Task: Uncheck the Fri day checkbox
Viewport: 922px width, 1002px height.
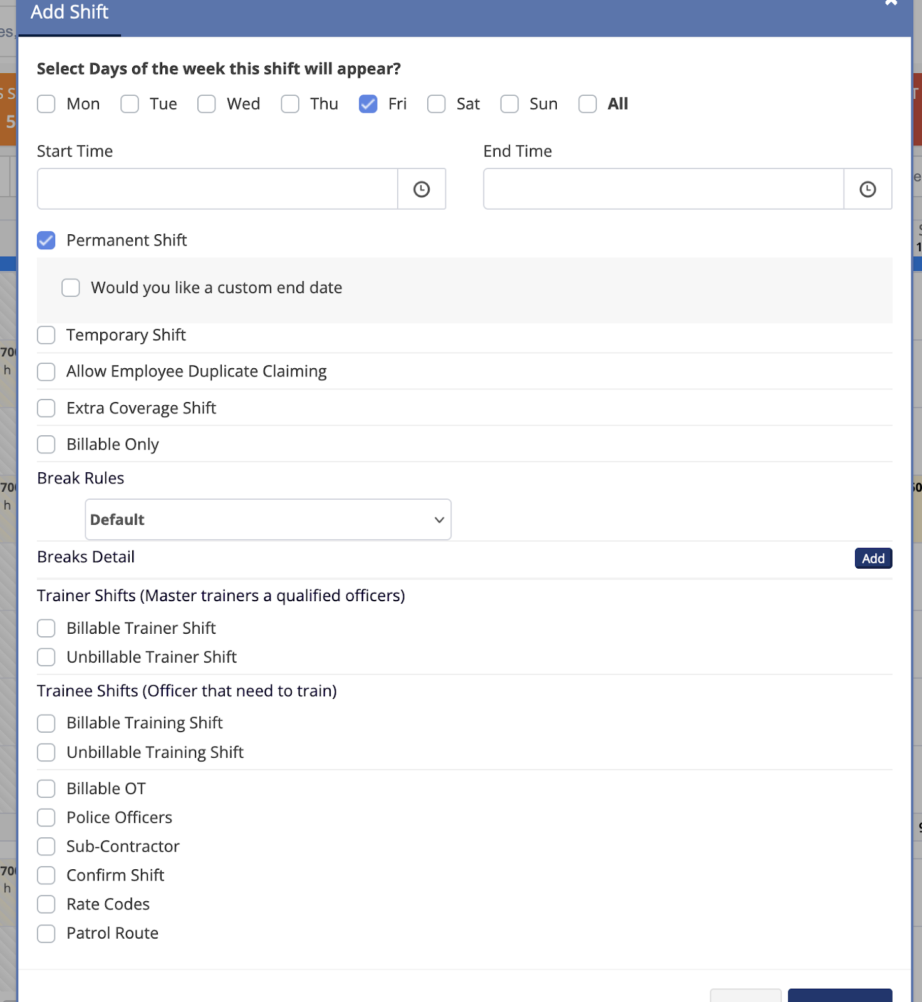Action: 368,104
